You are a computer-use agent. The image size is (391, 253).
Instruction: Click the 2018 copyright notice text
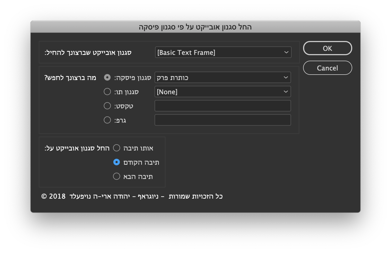[x=132, y=196]
